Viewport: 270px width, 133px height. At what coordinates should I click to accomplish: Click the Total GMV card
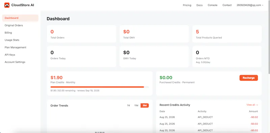(154, 34)
